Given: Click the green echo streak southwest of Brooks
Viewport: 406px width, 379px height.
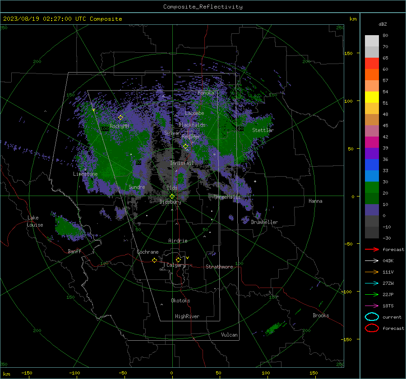Looking at the screenshot, I should pos(274,328).
